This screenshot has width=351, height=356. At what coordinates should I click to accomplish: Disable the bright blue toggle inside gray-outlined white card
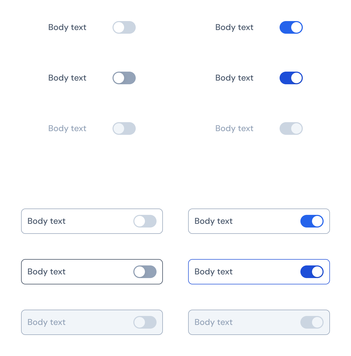point(312,221)
